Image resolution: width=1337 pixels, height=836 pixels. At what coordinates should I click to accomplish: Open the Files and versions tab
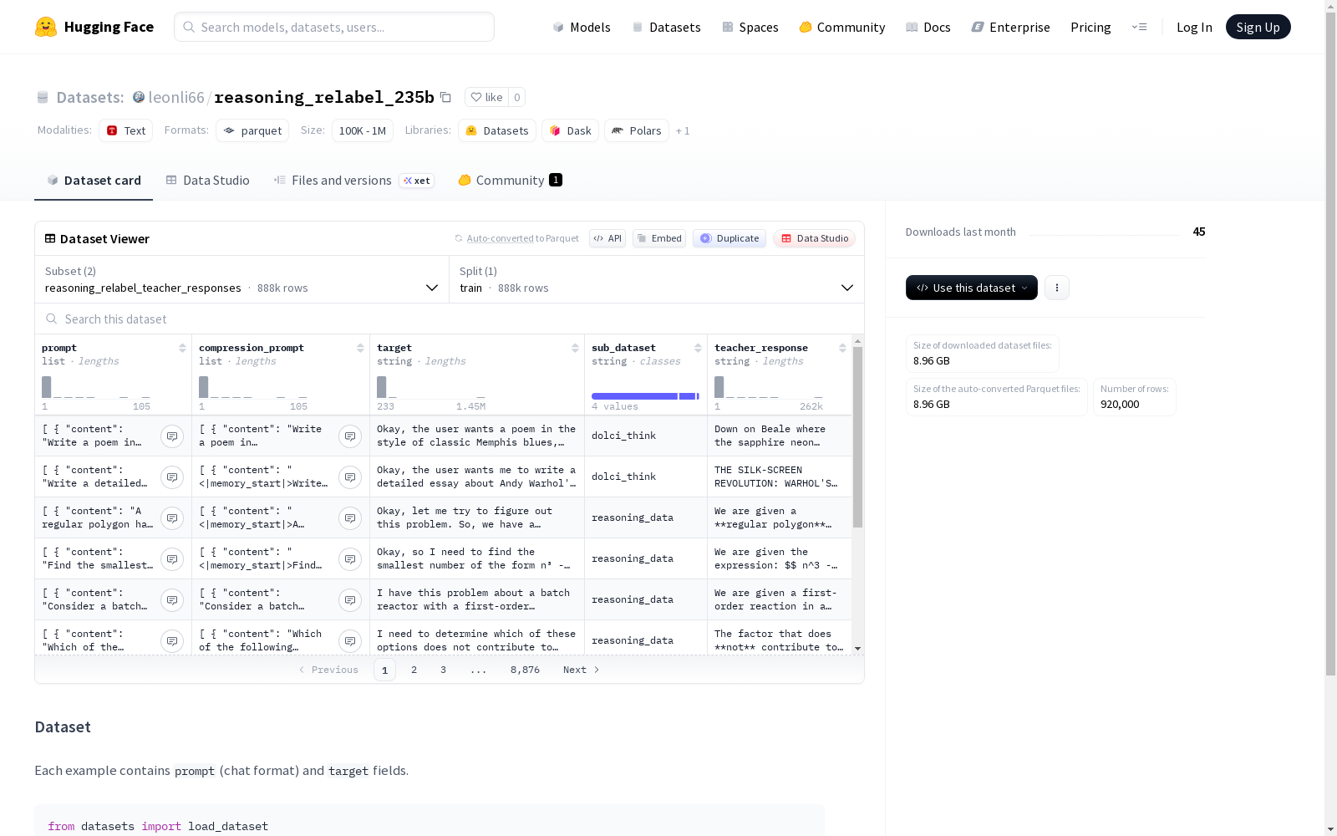click(353, 181)
